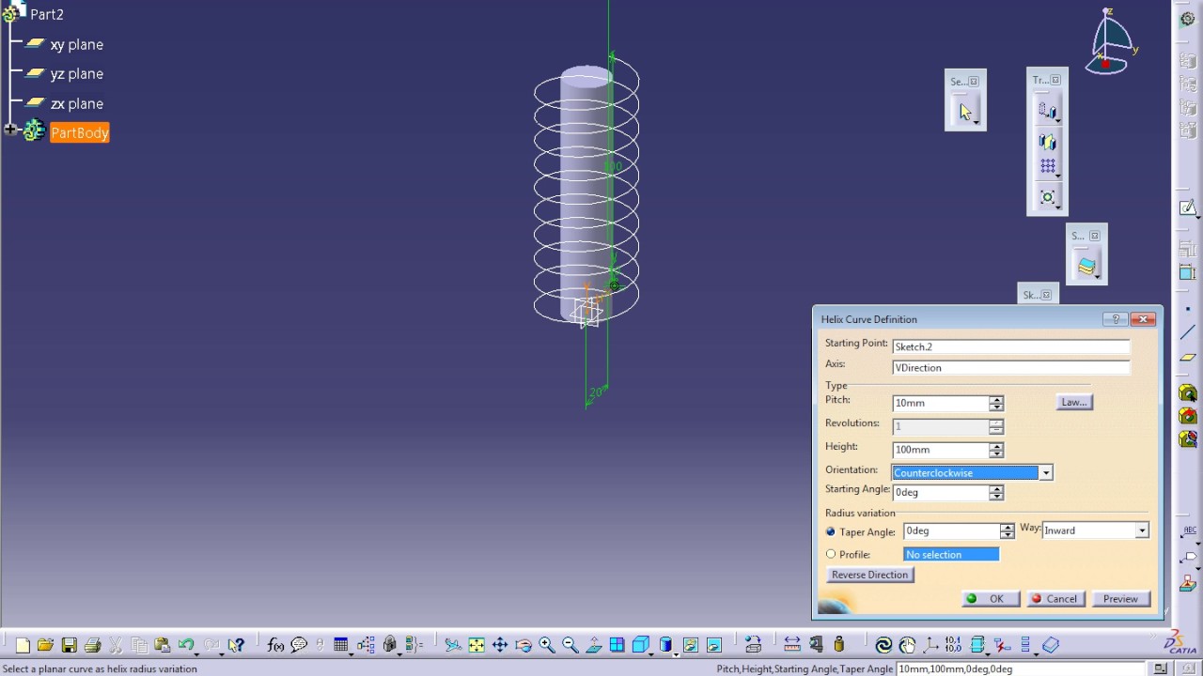Select the Pan view tool

coord(500,645)
